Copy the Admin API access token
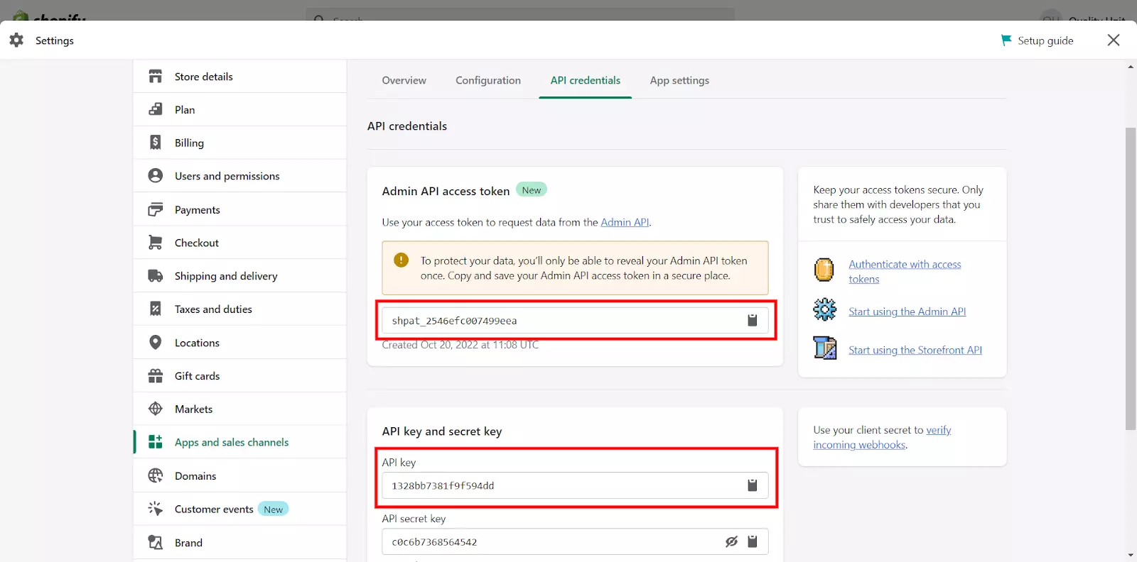The image size is (1137, 562). click(752, 320)
